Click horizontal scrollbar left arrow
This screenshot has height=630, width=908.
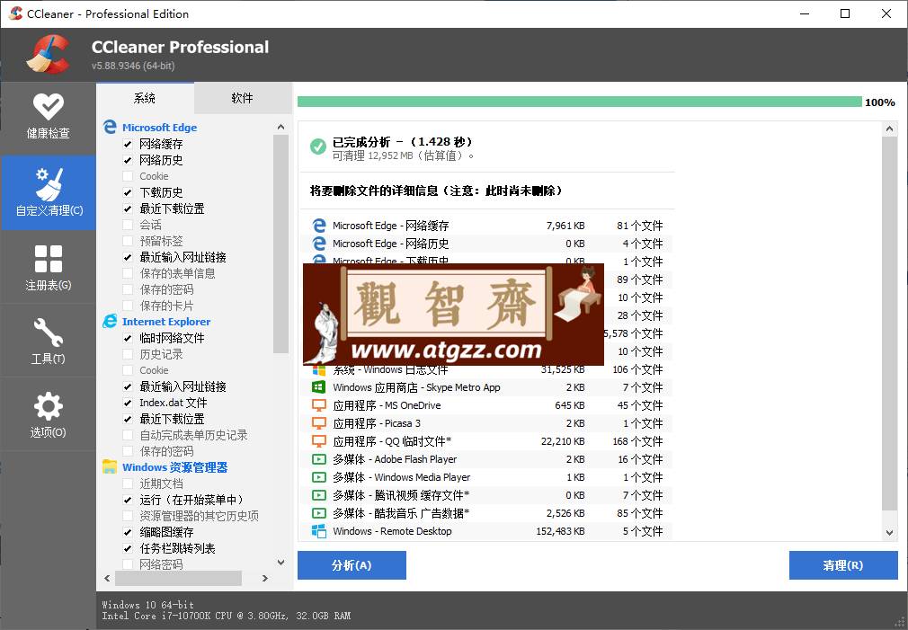coord(107,578)
